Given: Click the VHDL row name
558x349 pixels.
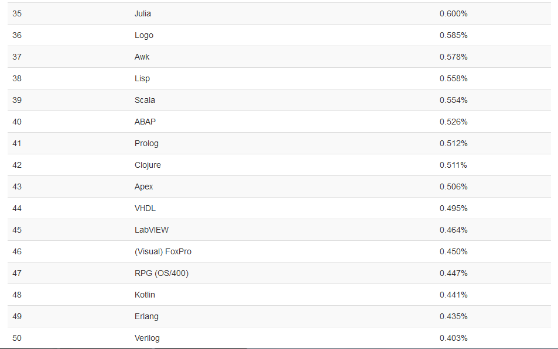Looking at the screenshot, I should point(145,208).
